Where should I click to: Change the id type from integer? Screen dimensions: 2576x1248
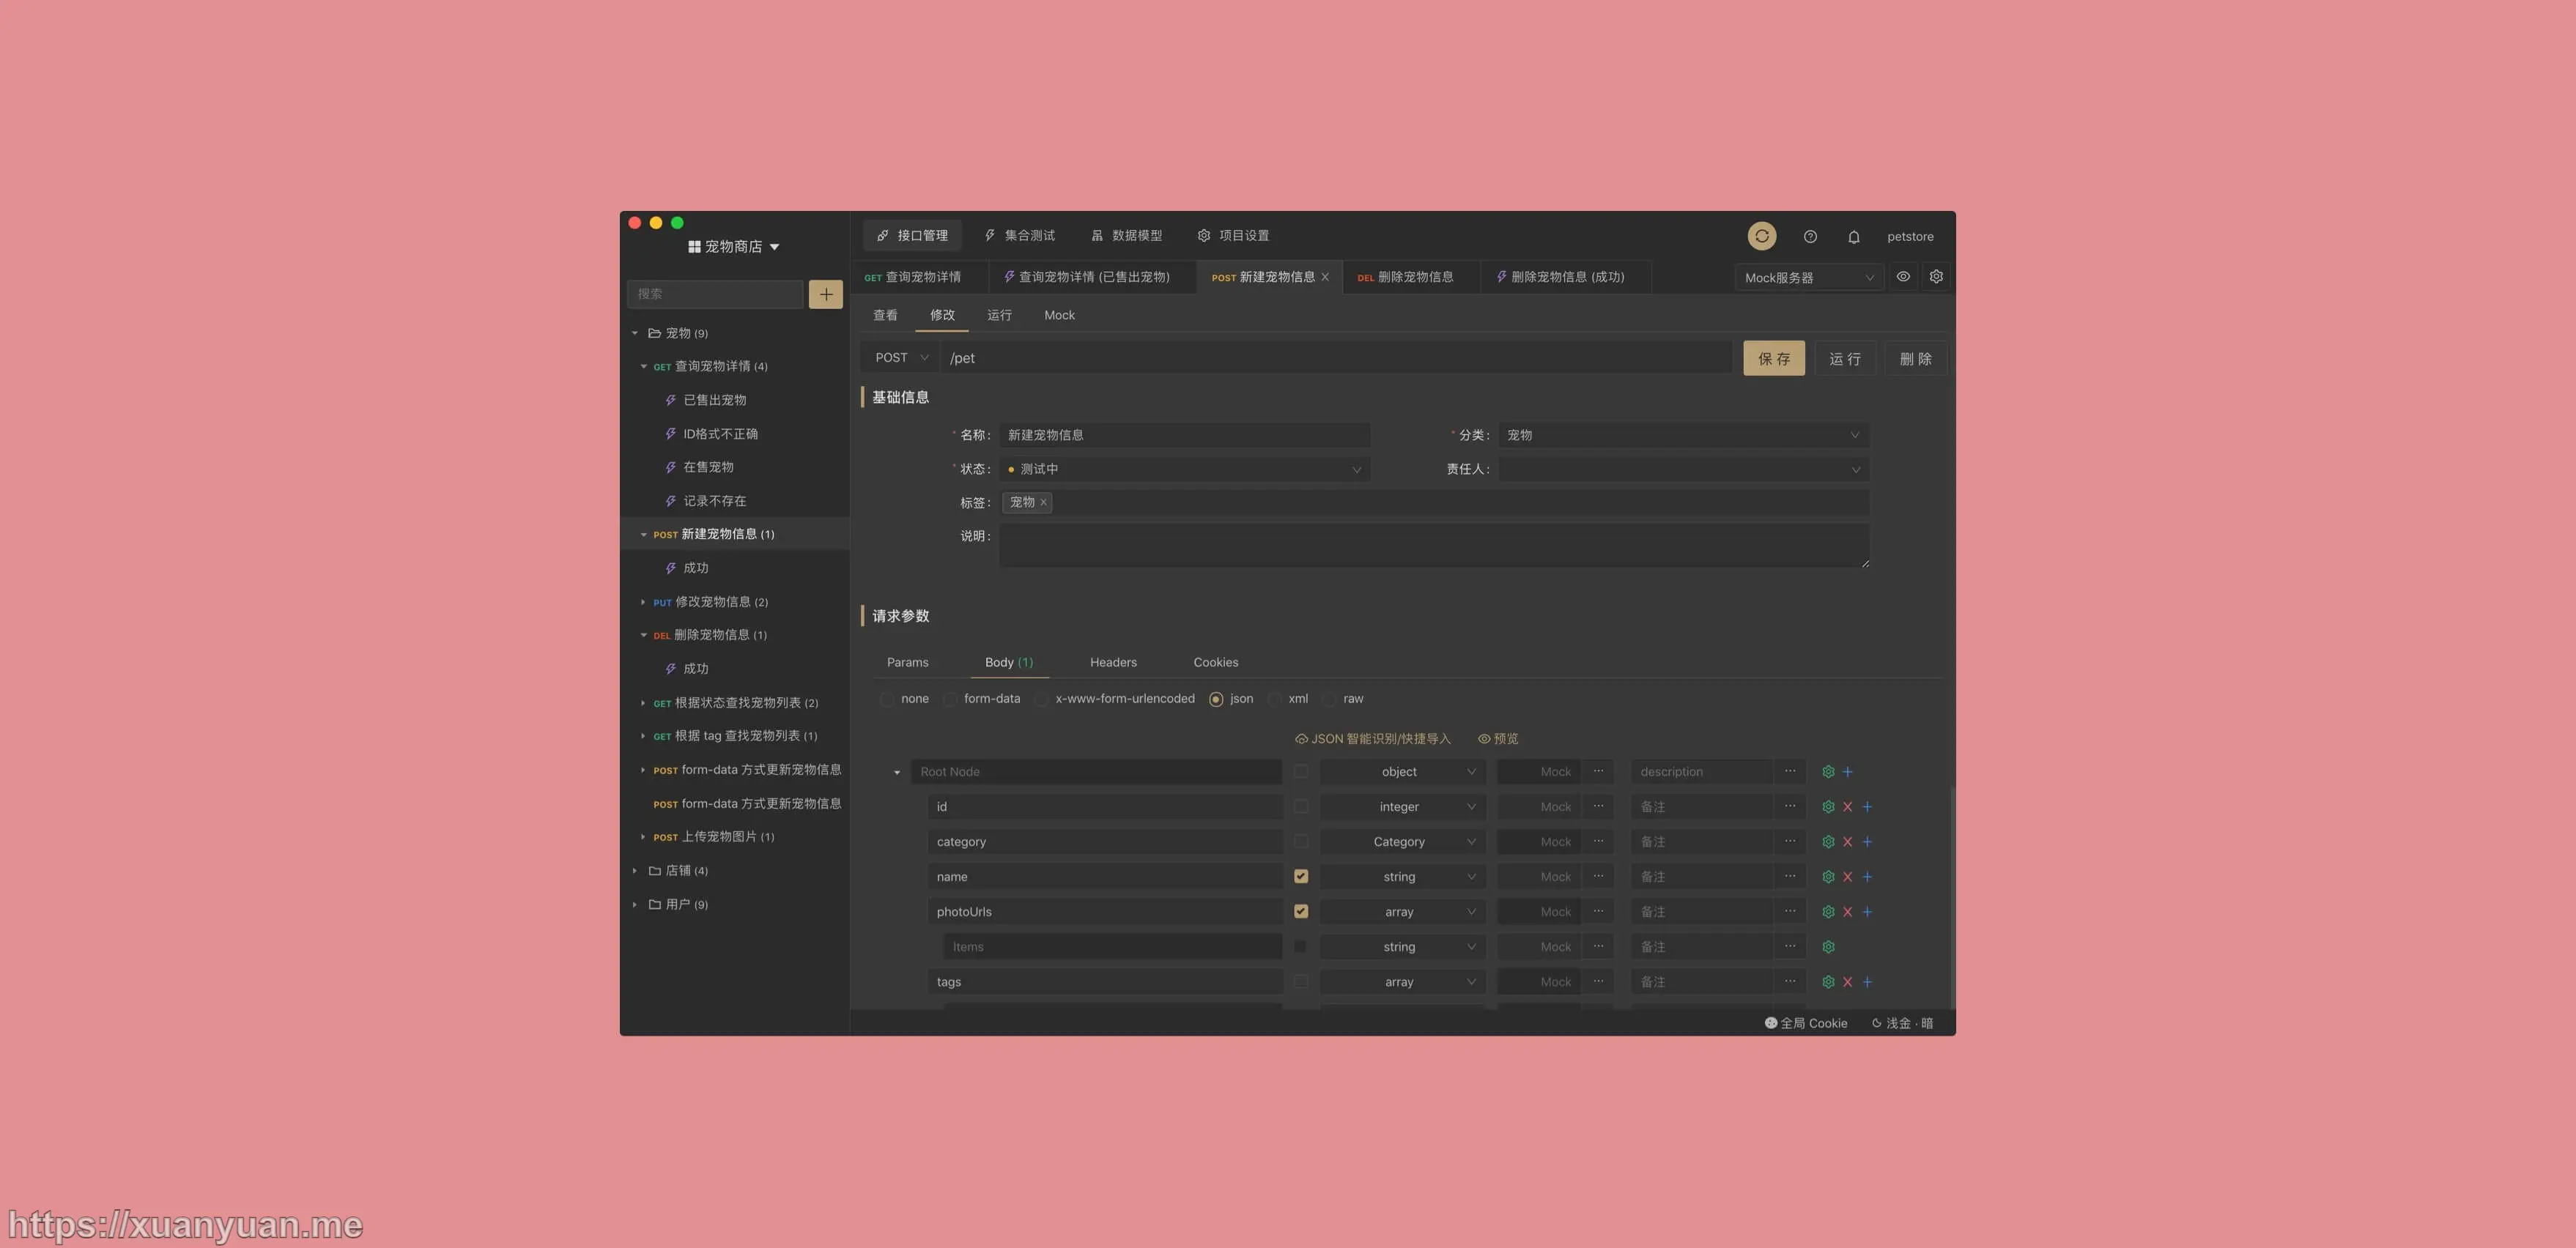pos(1402,807)
